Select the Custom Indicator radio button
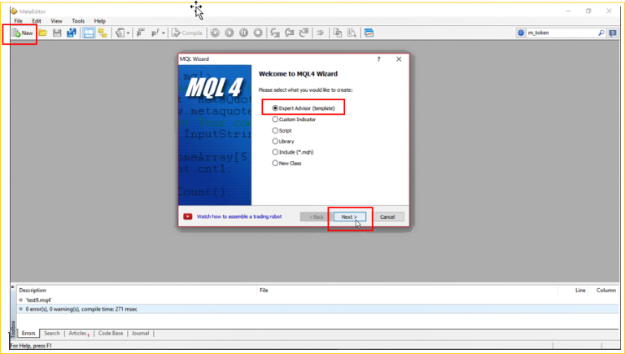This screenshot has height=354, width=625. coord(275,119)
